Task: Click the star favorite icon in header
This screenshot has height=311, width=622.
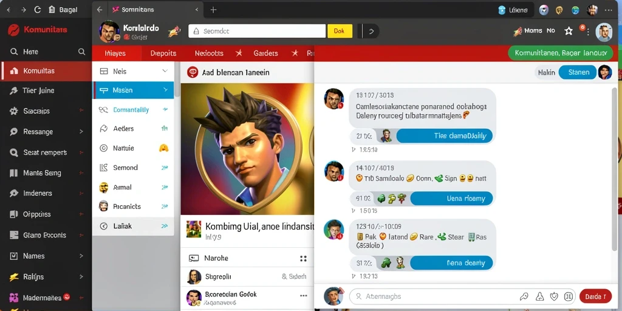Action: pyautogui.click(x=569, y=31)
